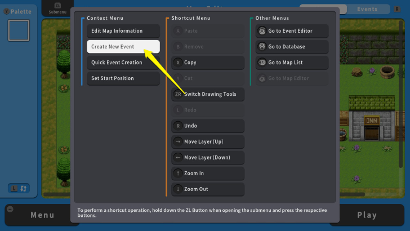The width and height of the screenshot is (410, 231).
Task: Go to Map List
Action: tap(292, 63)
